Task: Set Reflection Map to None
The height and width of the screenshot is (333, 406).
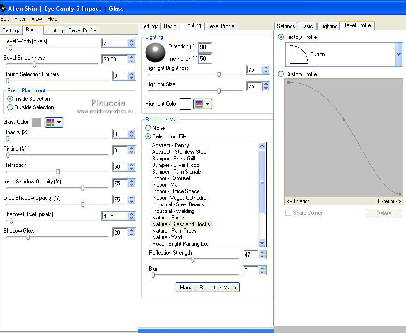Action: 148,128
